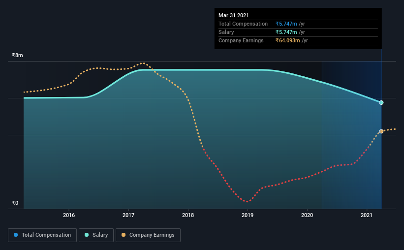Click the blue Total Compensation legend dot
The image size is (404, 250).
[16, 235]
